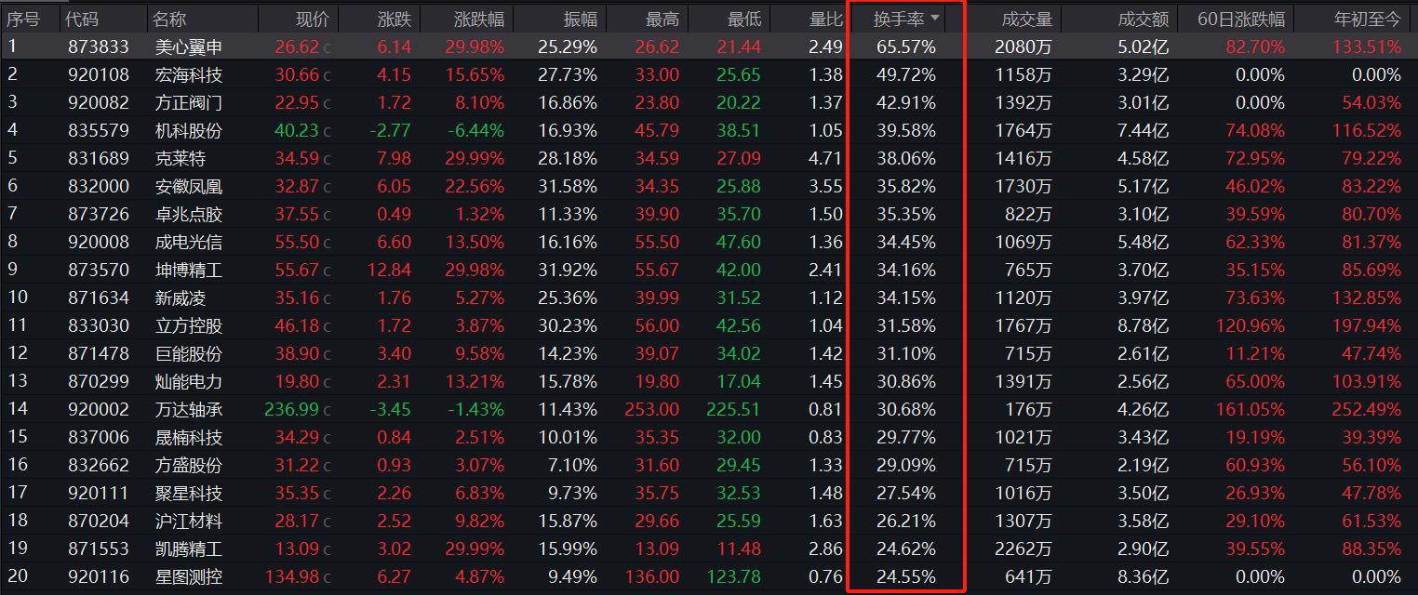
Task: Click the 252.49% year-to-date cell
Action: click(x=1368, y=409)
